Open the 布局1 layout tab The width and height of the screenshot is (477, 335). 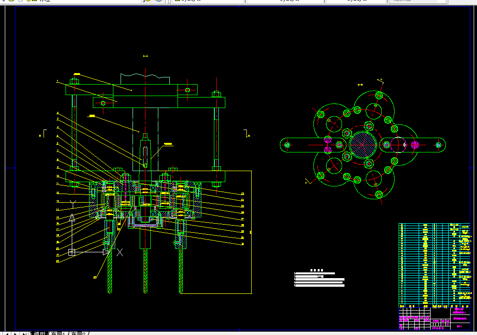pyautogui.click(x=58, y=333)
